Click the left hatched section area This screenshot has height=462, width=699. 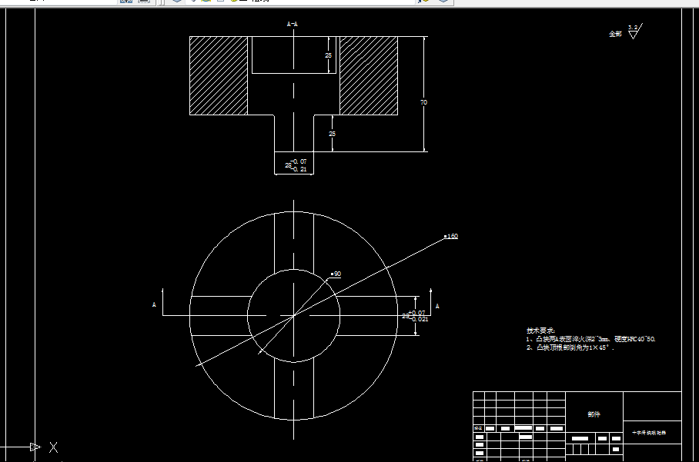coord(219,75)
